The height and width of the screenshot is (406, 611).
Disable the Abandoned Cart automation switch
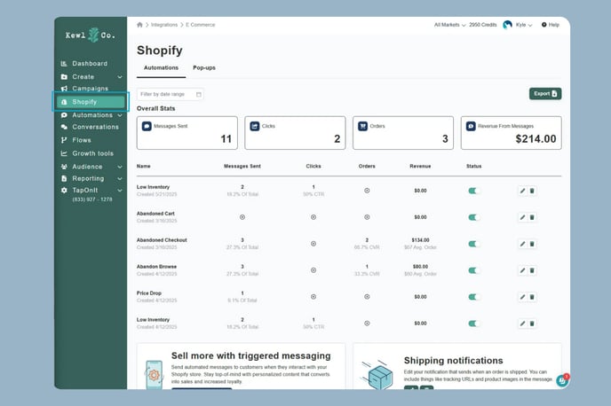coord(474,217)
